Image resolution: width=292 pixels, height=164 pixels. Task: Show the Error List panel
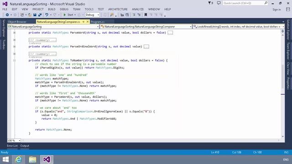[x=12, y=146]
